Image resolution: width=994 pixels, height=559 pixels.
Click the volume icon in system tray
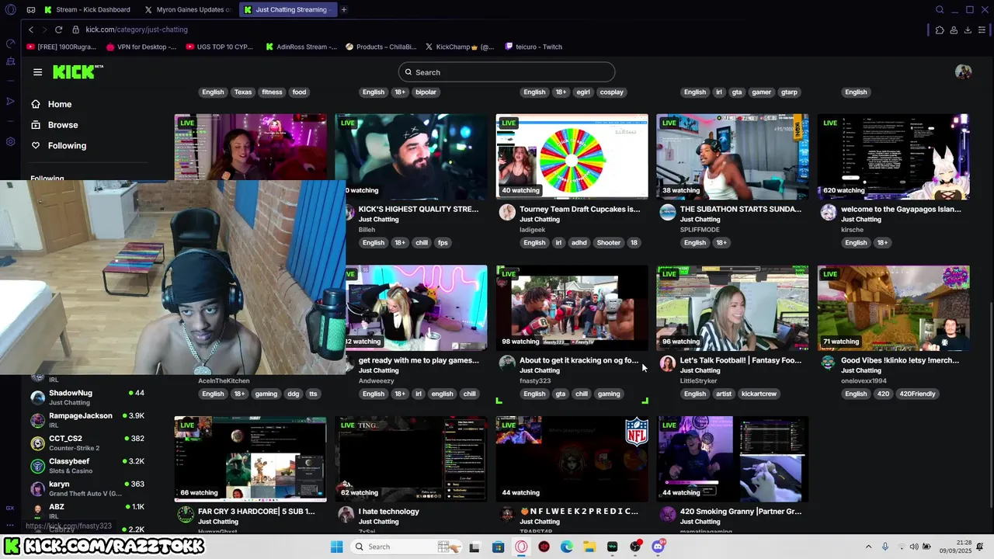point(914,547)
